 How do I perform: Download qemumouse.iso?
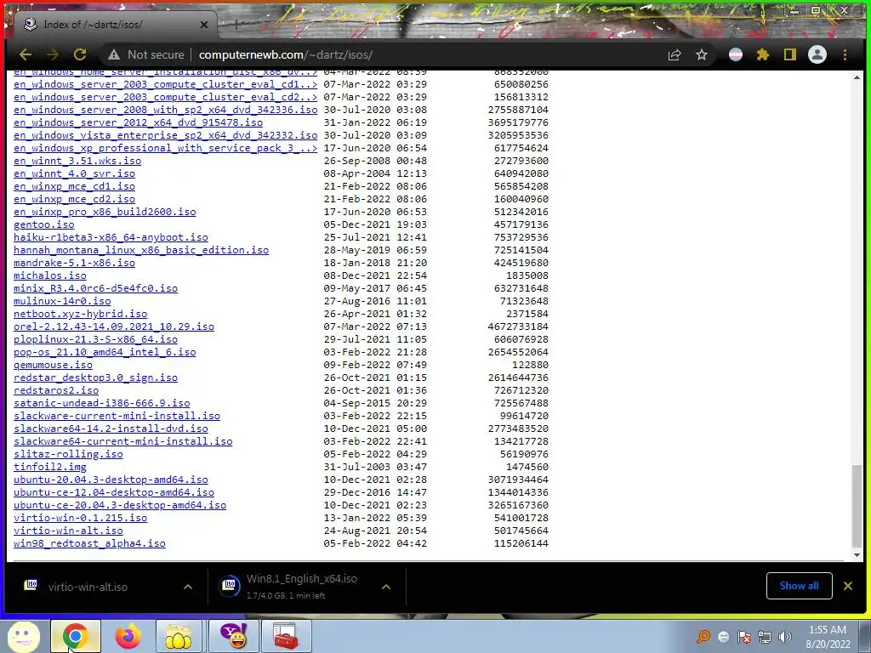[x=53, y=365]
